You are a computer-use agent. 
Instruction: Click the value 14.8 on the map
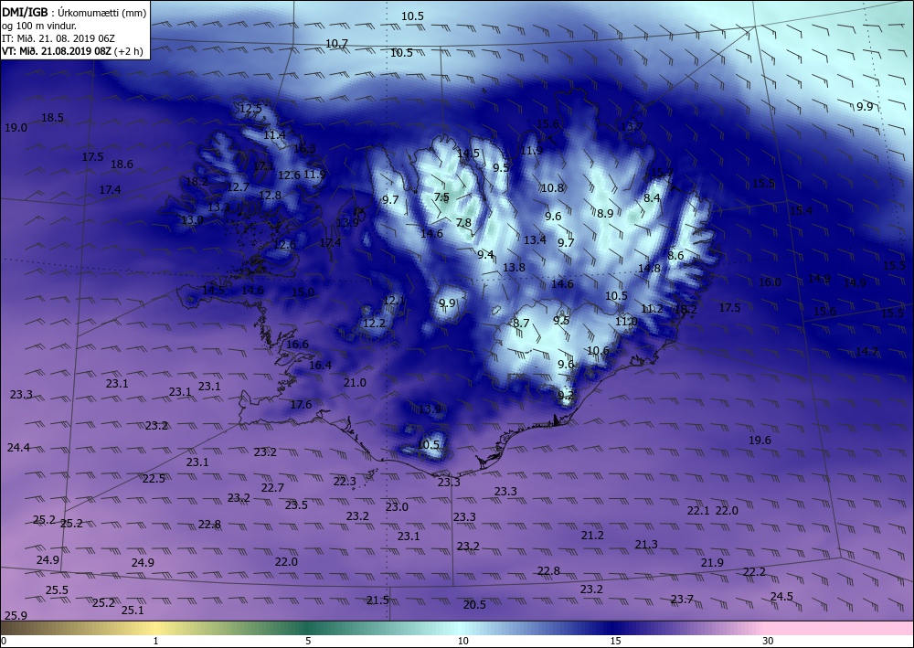[649, 269]
